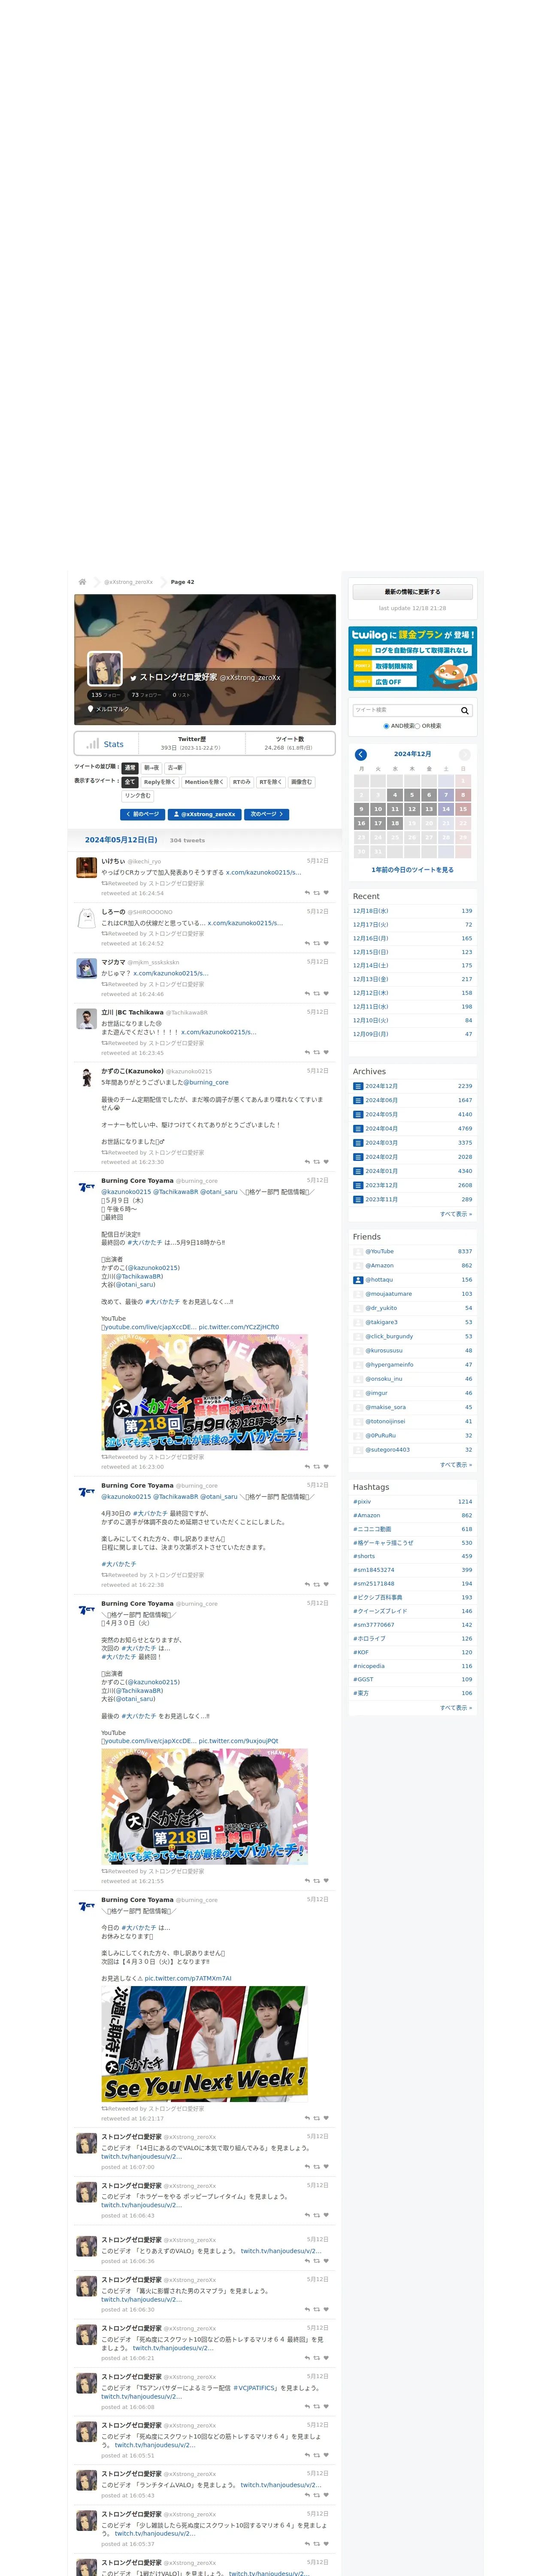Image resolution: width=551 pixels, height=2576 pixels.
Task: Click the list icon beside 2024年05月 archive
Action: [x=358, y=1114]
